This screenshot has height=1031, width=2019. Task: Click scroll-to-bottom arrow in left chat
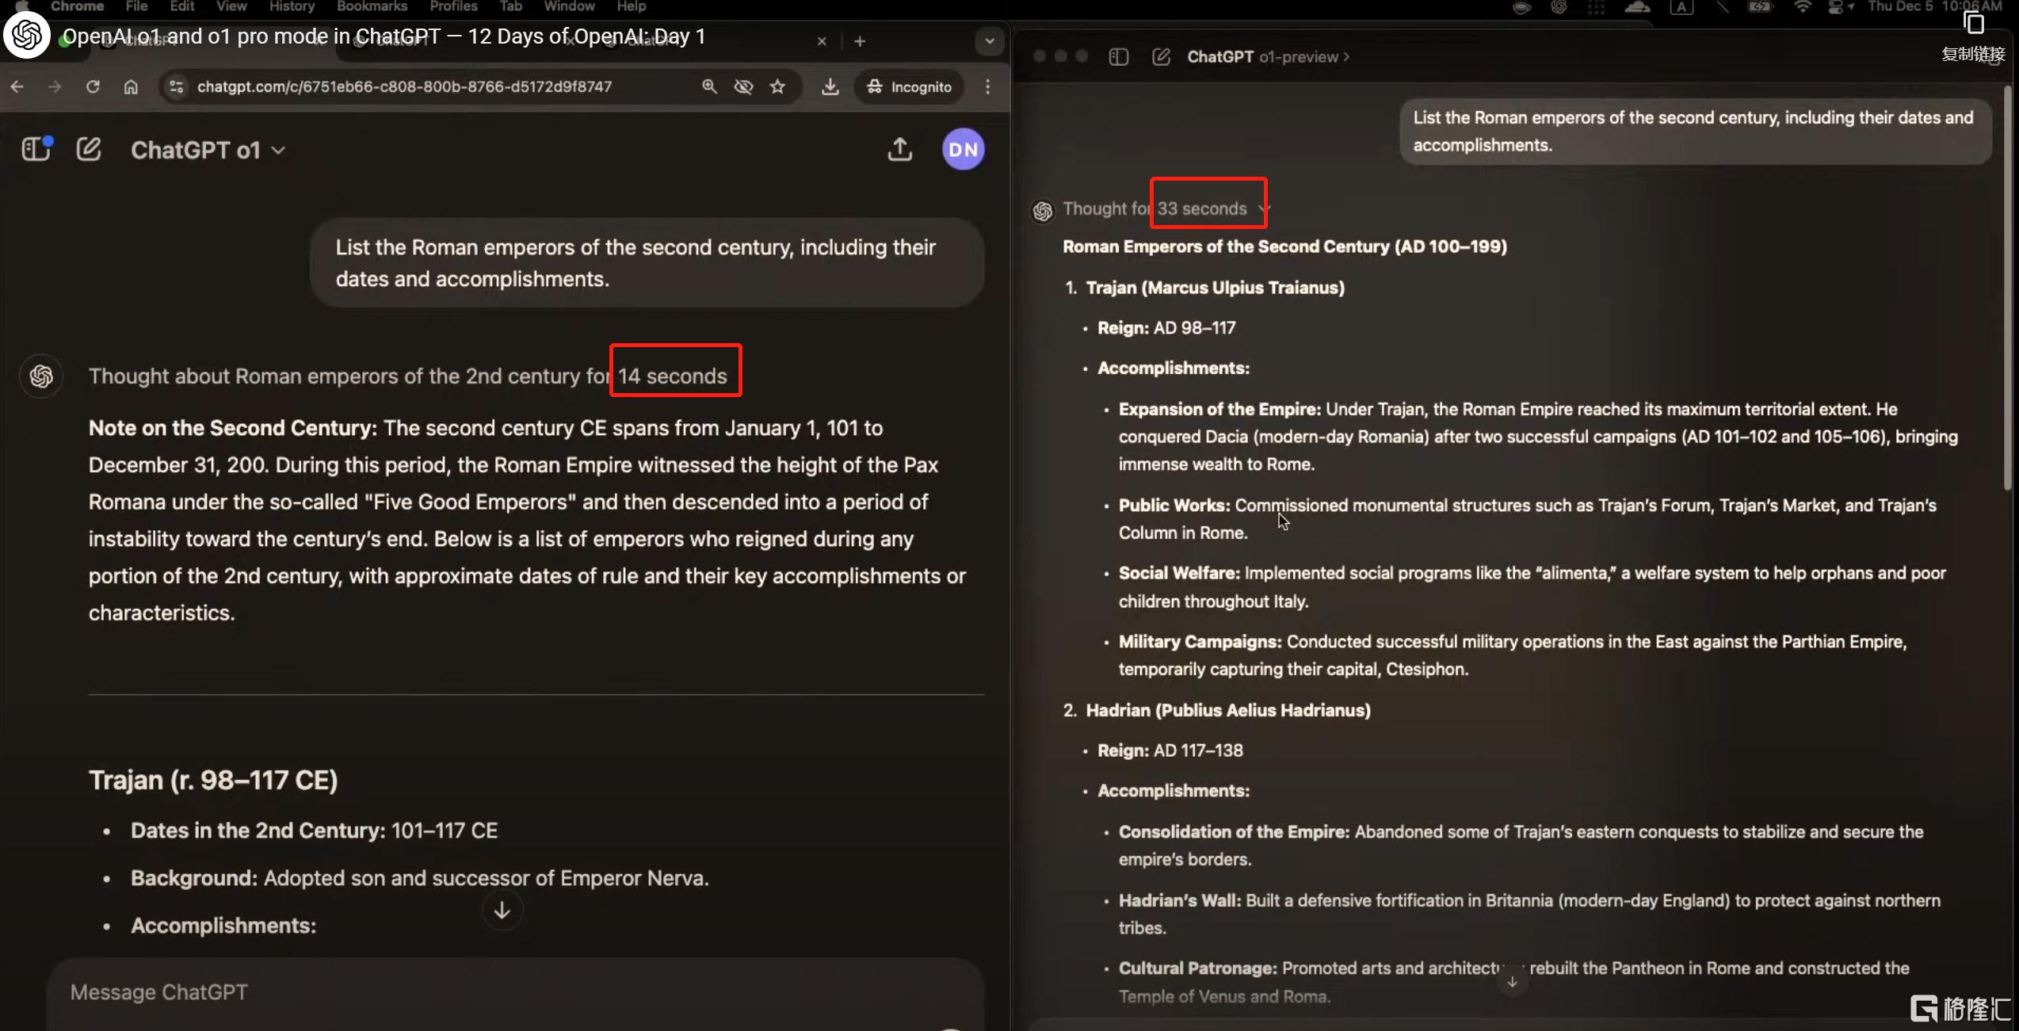502,911
